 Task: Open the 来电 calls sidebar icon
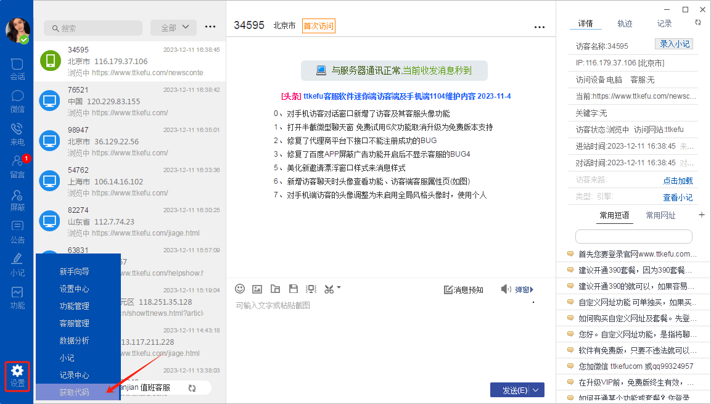pos(17,134)
